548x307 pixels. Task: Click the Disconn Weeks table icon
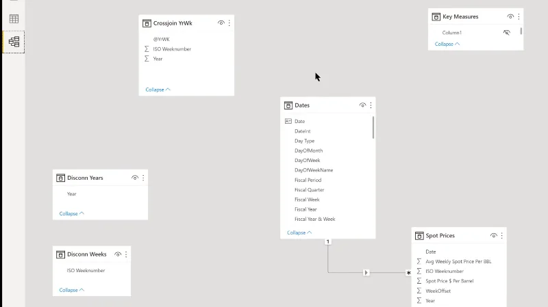[x=60, y=254]
